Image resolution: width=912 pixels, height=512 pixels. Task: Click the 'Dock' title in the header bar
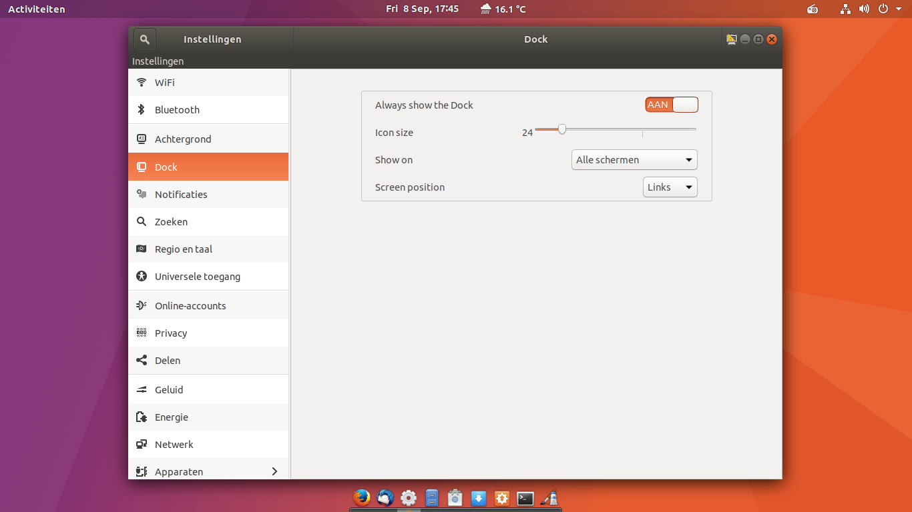pyautogui.click(x=536, y=39)
